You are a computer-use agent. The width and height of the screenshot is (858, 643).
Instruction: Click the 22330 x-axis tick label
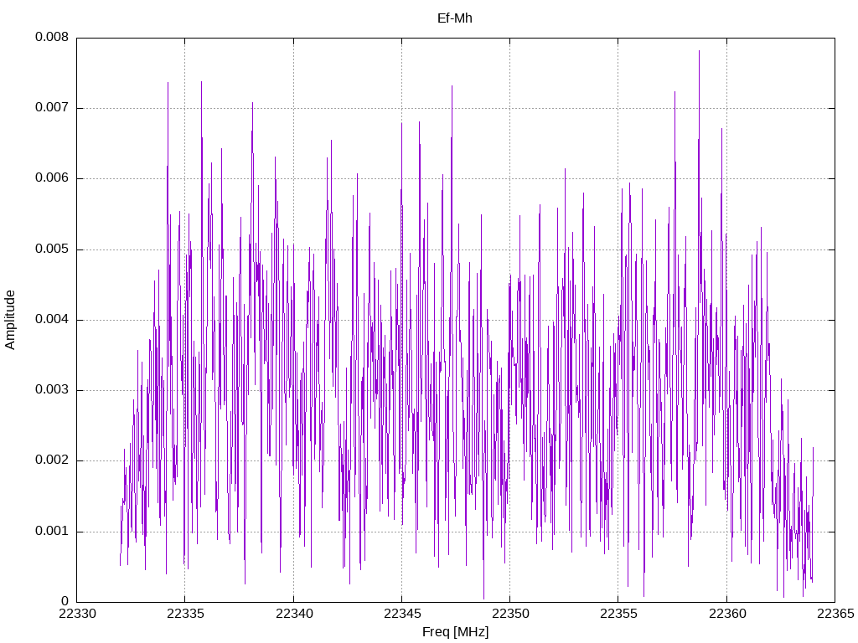pos(76,614)
